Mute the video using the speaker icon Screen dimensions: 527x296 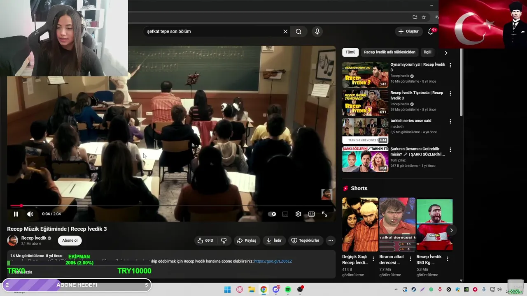pyautogui.click(x=30, y=214)
